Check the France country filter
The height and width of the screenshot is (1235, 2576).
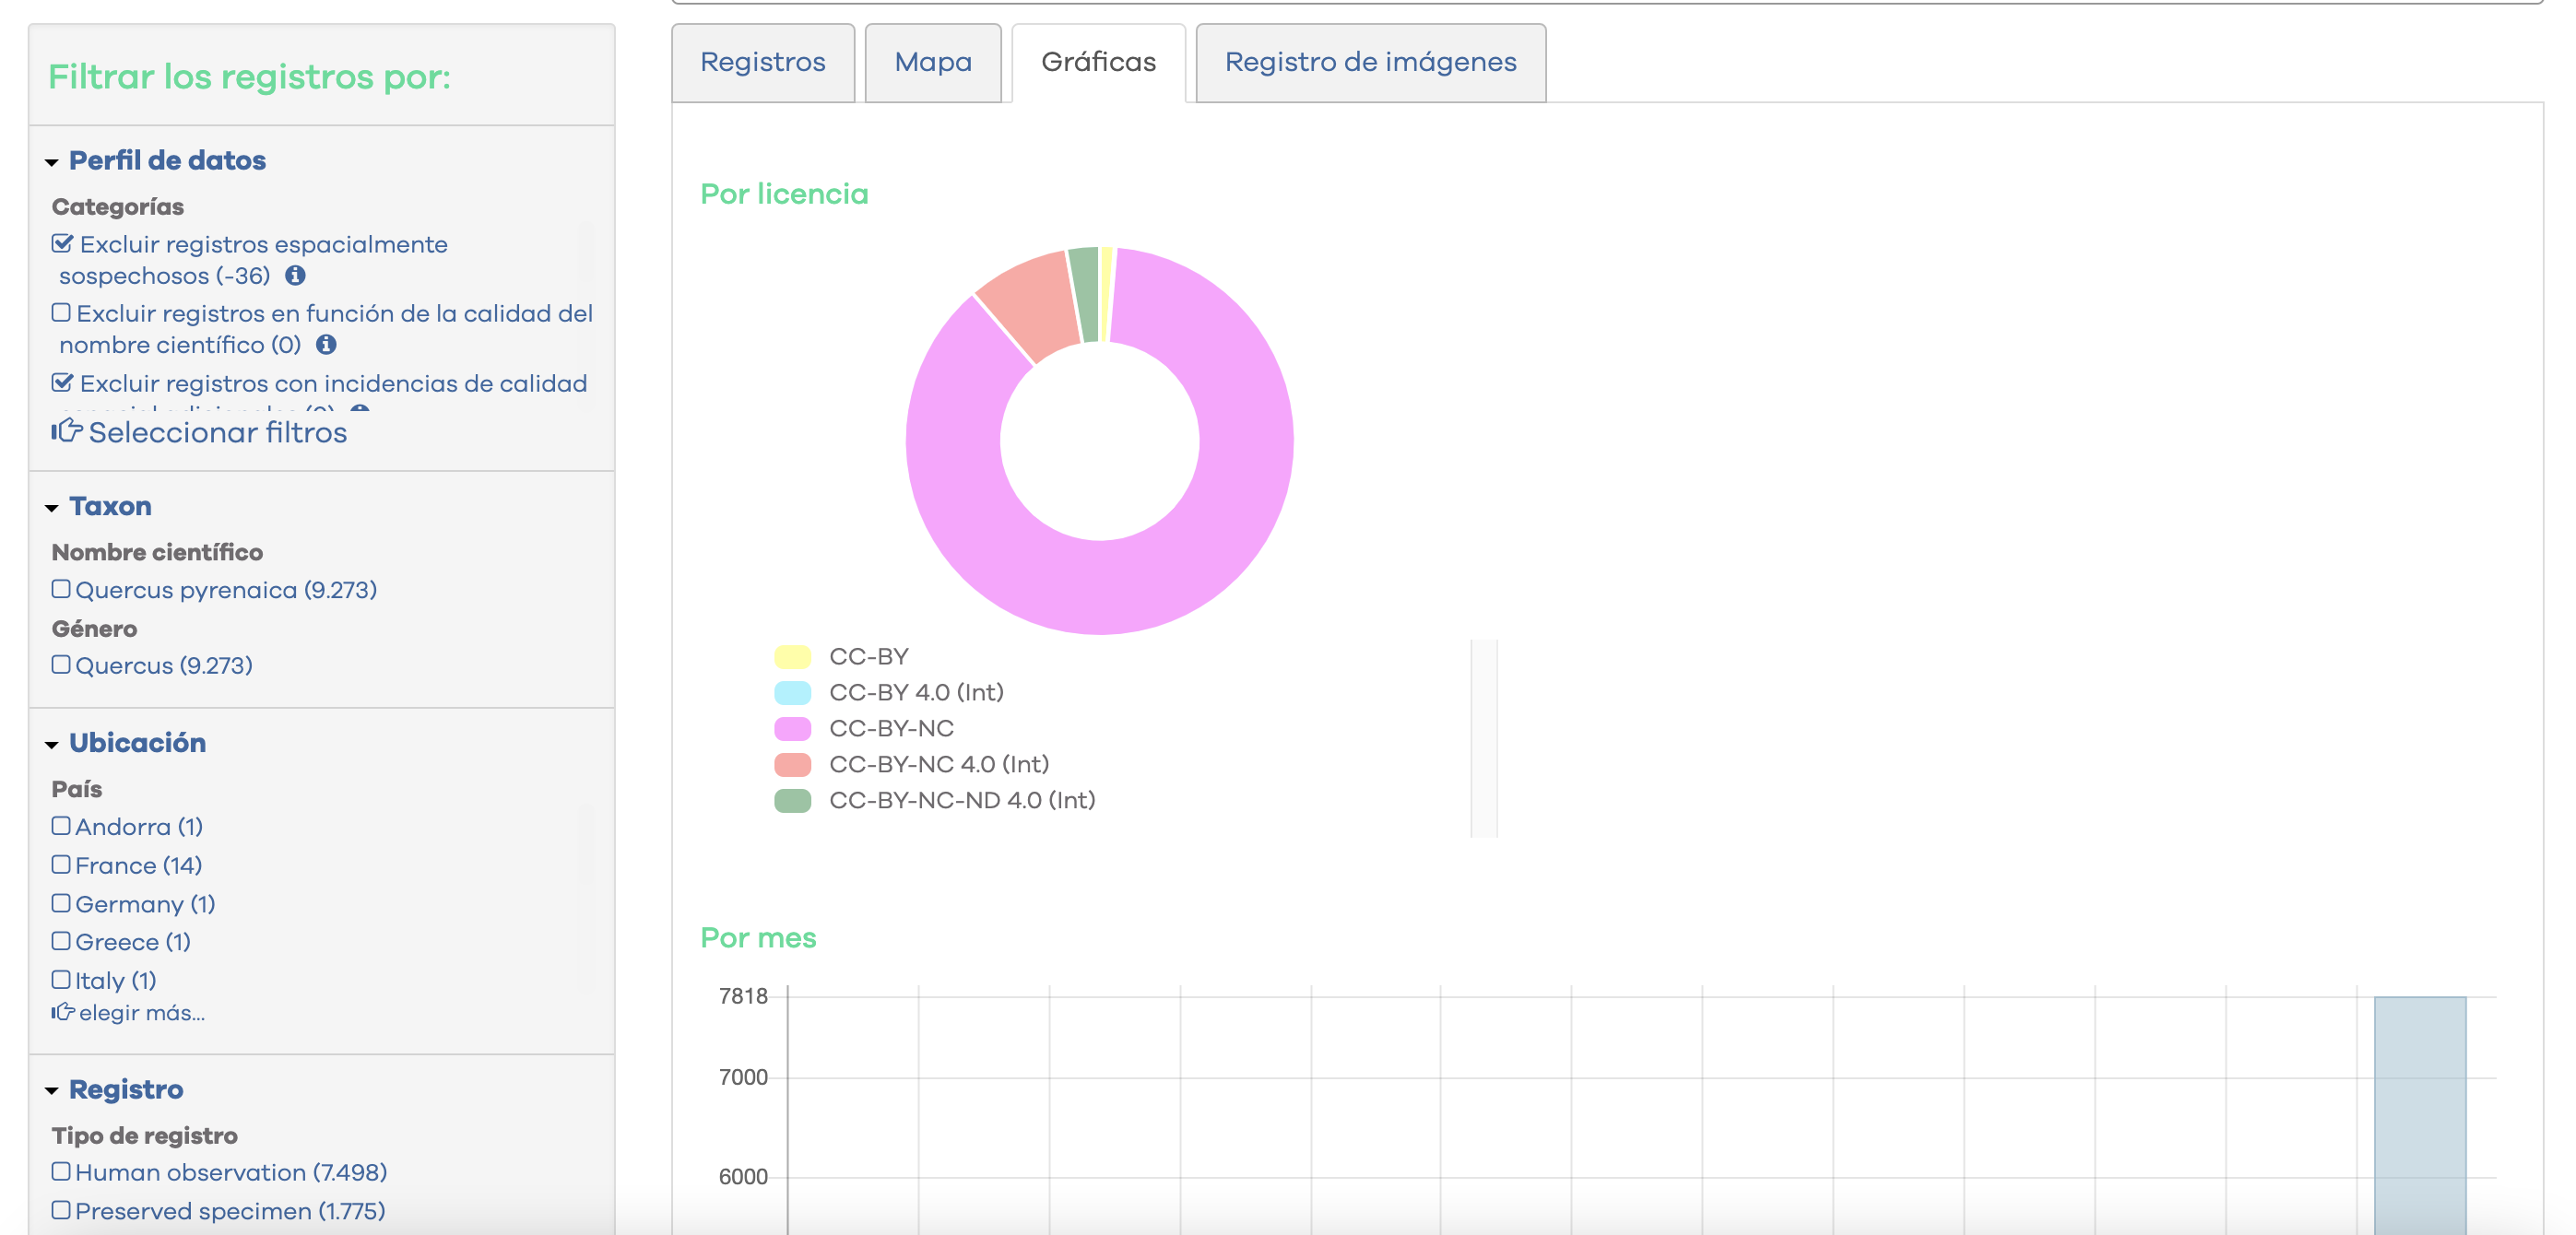pyautogui.click(x=61, y=864)
